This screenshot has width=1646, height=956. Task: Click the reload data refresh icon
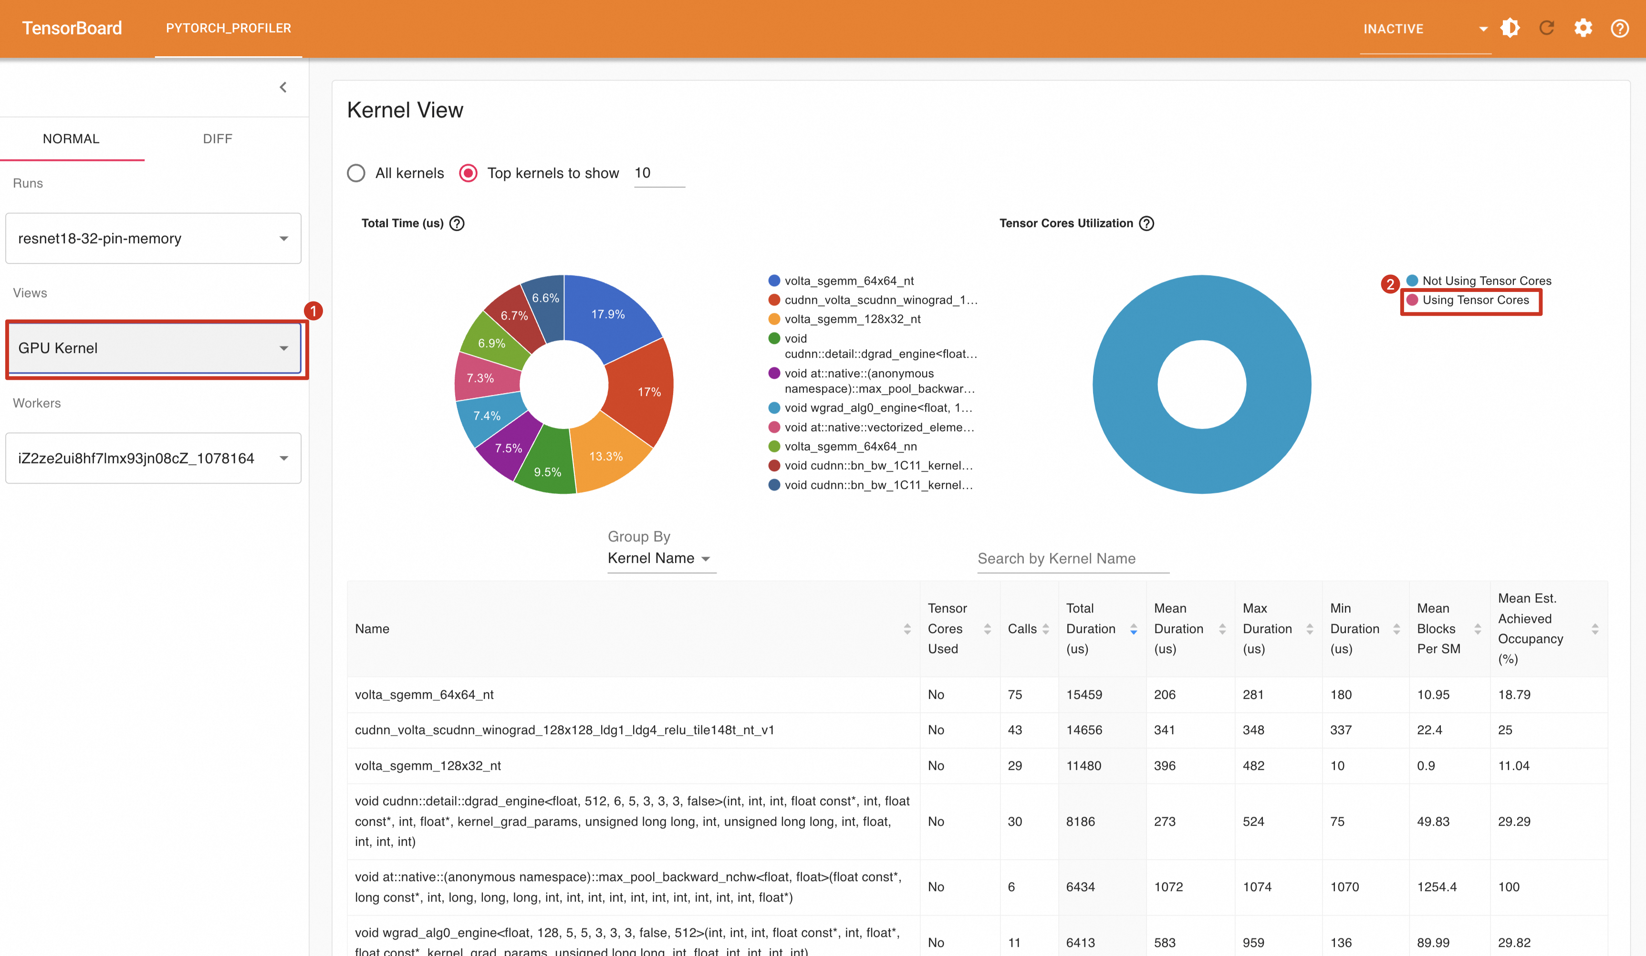[x=1547, y=28]
